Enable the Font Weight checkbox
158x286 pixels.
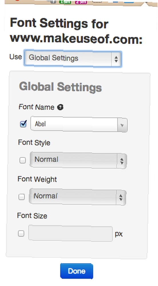tap(22, 197)
